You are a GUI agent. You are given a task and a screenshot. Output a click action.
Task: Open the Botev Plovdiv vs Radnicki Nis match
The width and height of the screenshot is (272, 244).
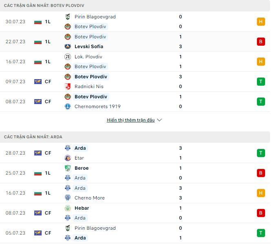click(x=91, y=77)
